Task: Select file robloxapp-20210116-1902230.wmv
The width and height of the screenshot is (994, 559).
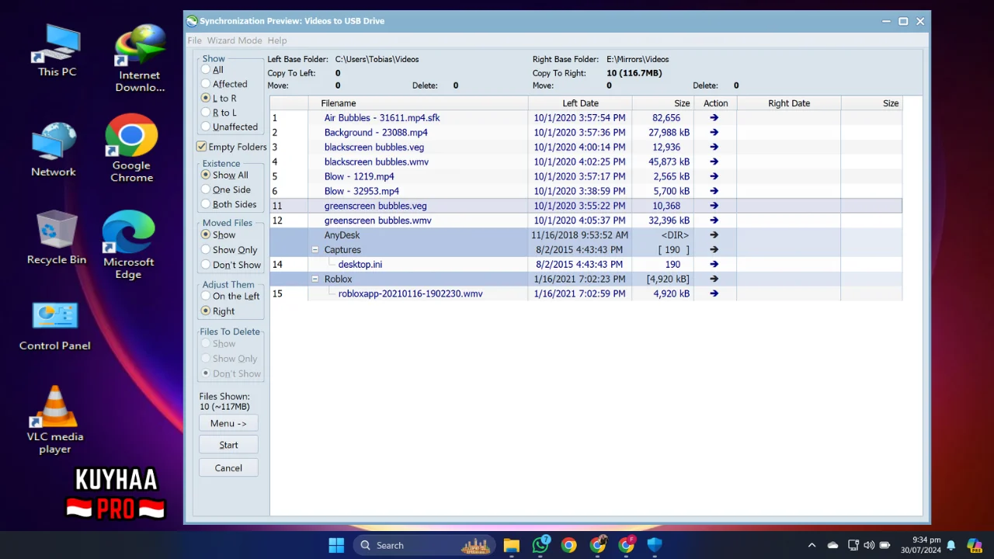Action: (410, 293)
